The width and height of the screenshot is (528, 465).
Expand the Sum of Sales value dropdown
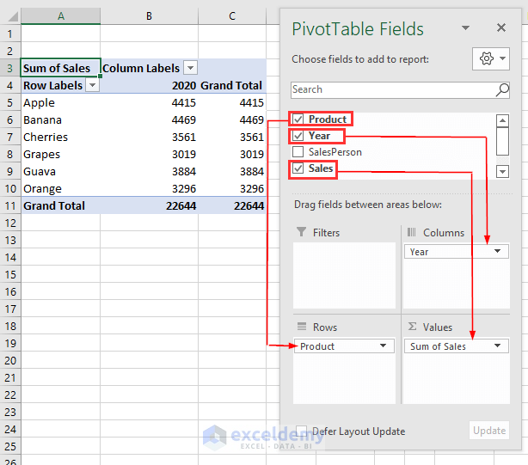pos(497,346)
